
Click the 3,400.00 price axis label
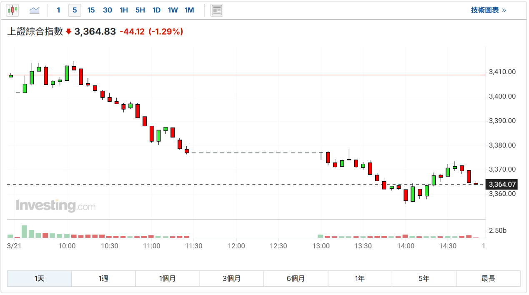coord(502,96)
